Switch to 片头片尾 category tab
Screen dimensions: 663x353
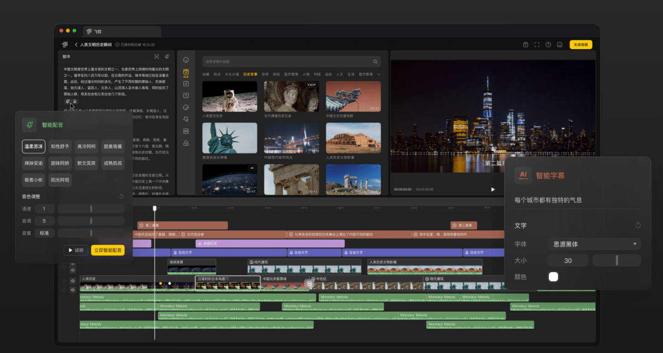pos(232,74)
